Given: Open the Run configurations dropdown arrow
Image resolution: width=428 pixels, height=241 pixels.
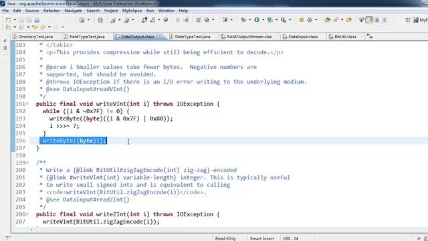Looking at the screenshot, I should pos(263,19).
